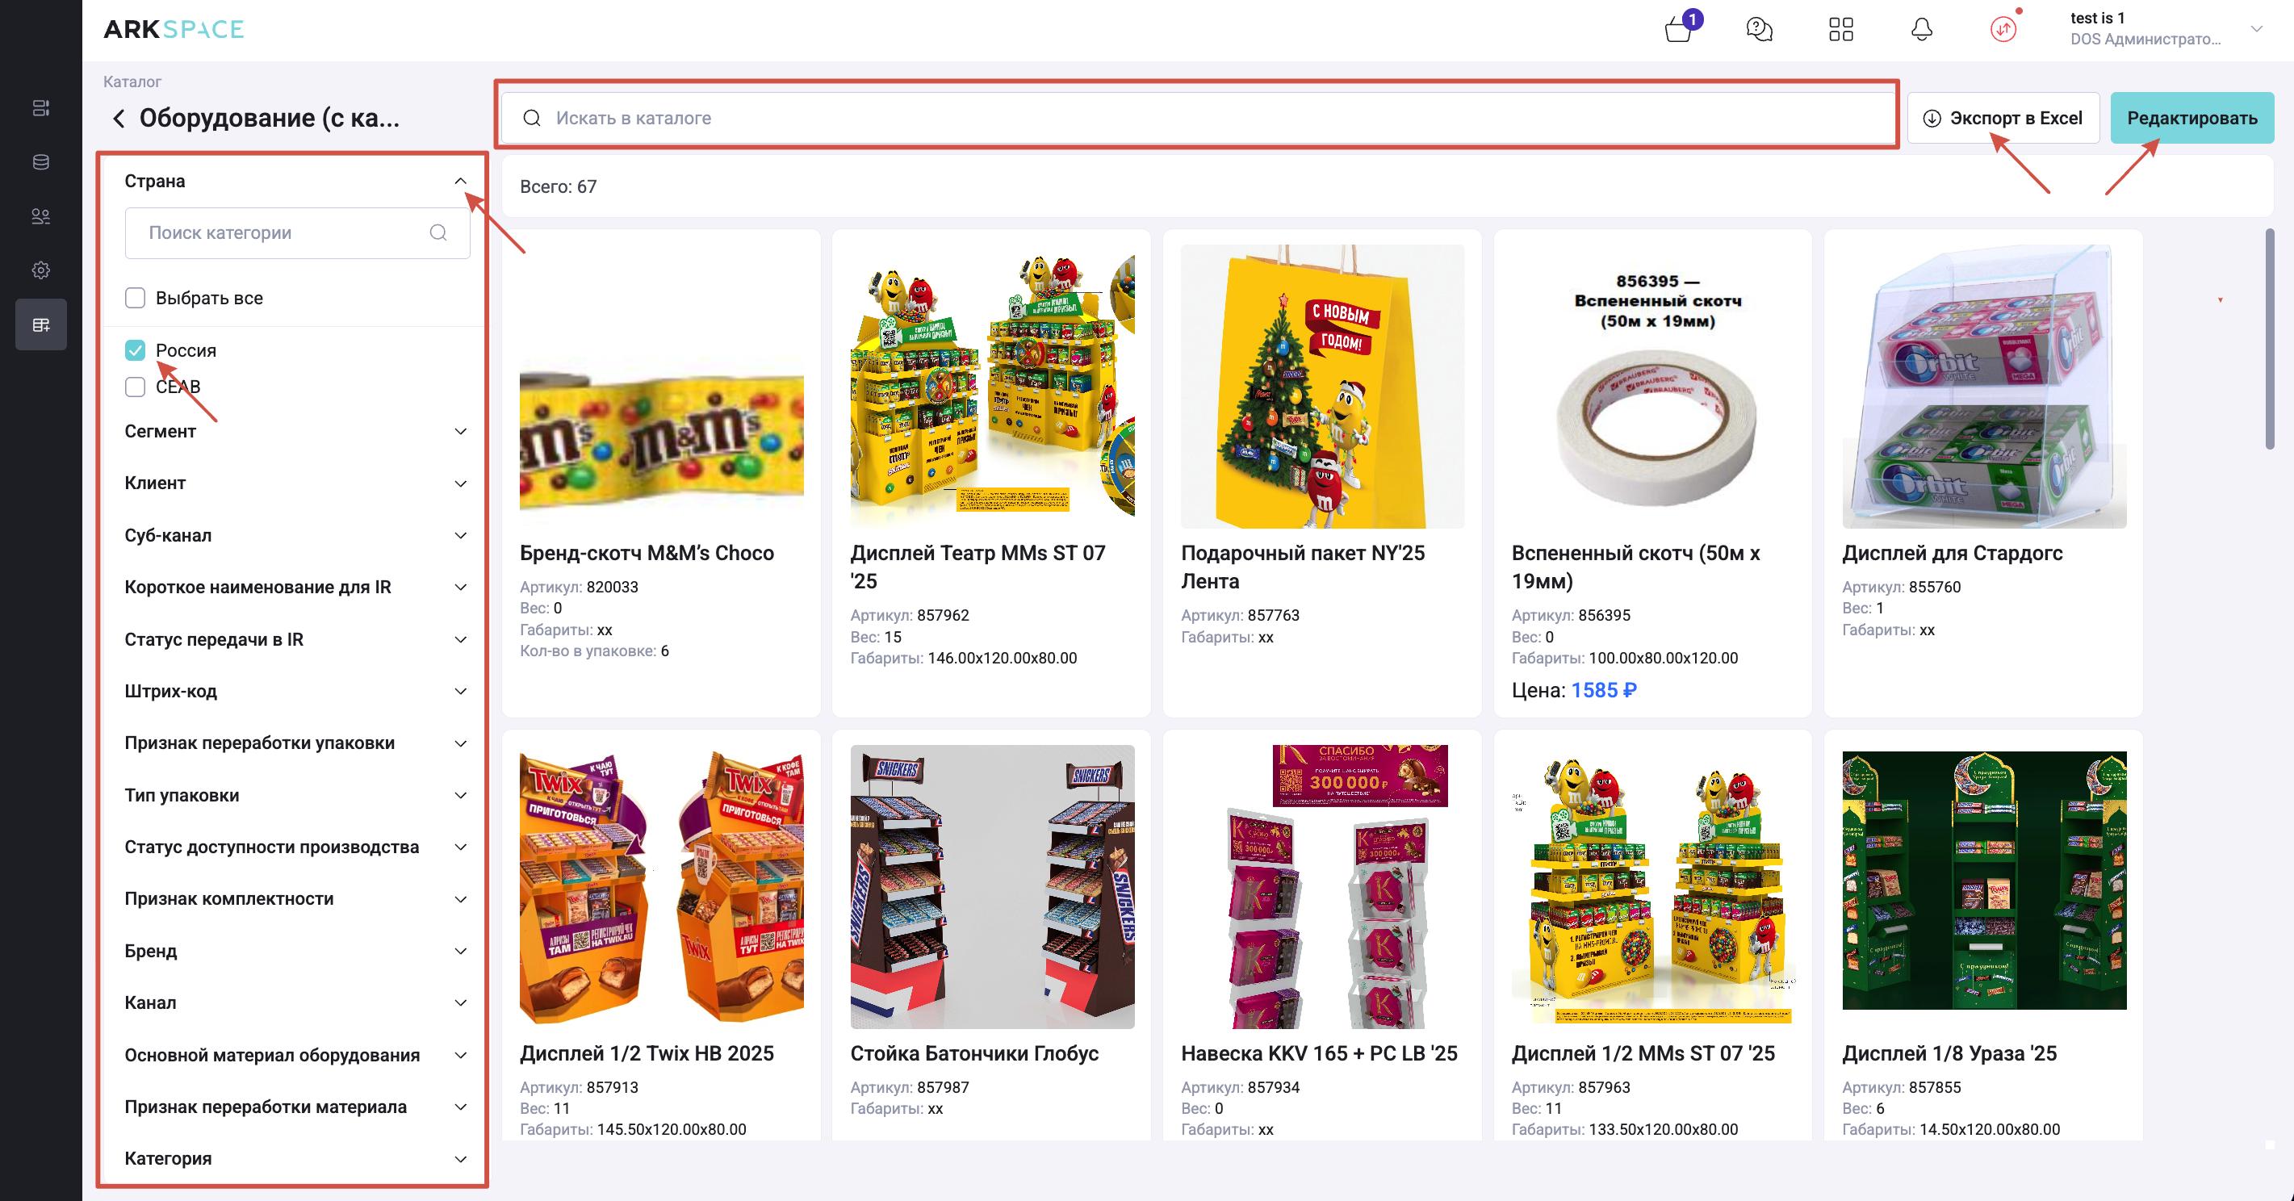Screen dimensions: 2294x1201
Task: Go back using arrow beside Оборудование
Action: pos(119,119)
